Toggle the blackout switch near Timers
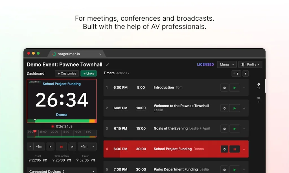 pos(236,73)
